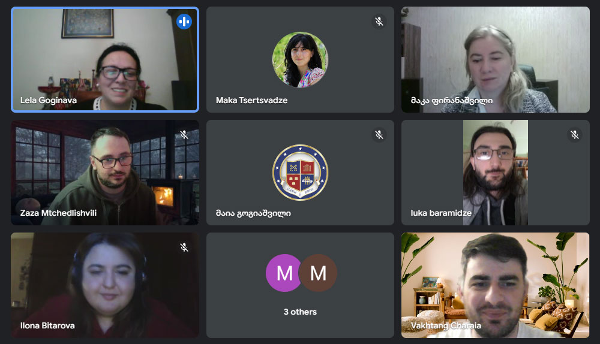
Task: Click the brown M participant avatar
Action: tap(319, 273)
